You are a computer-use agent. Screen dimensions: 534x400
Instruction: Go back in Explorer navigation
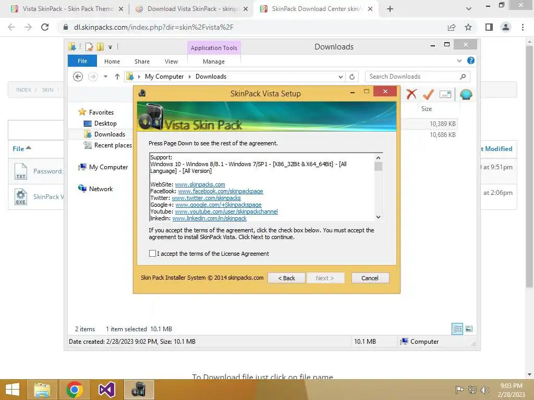click(x=78, y=77)
